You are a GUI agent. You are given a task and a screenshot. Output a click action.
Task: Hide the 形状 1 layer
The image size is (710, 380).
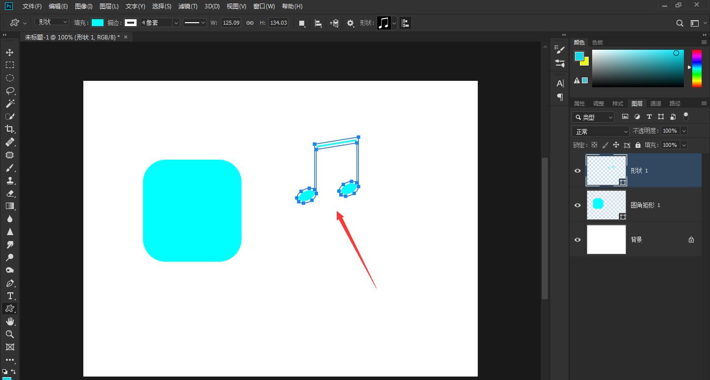tap(577, 171)
